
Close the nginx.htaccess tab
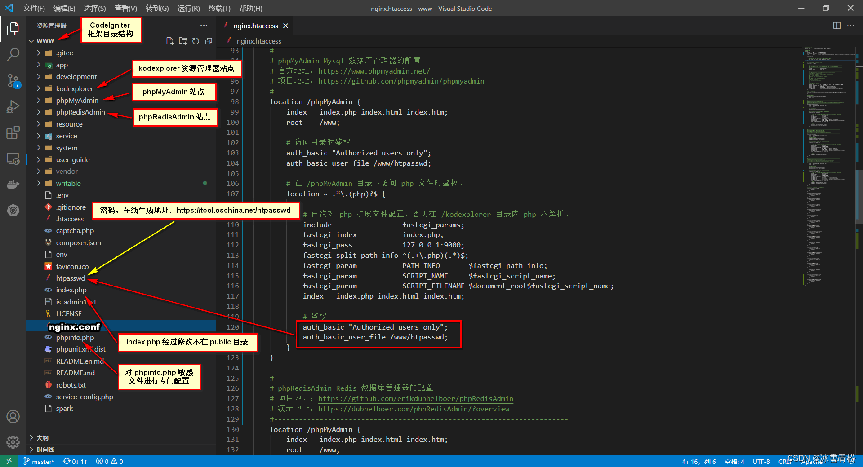click(x=285, y=26)
